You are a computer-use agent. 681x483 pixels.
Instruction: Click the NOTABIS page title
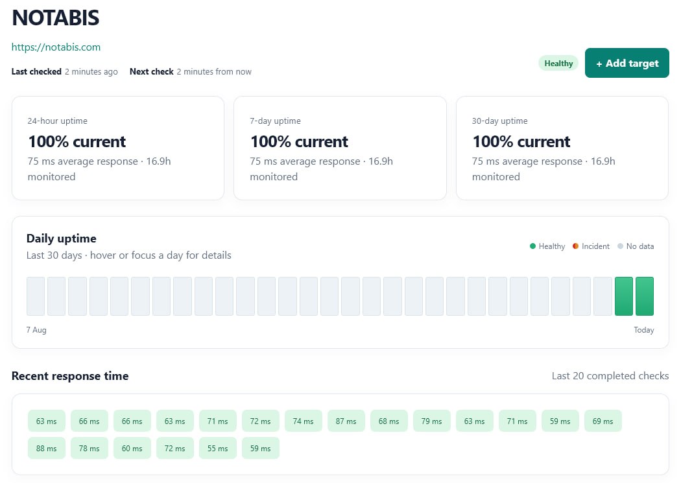pyautogui.click(x=56, y=18)
